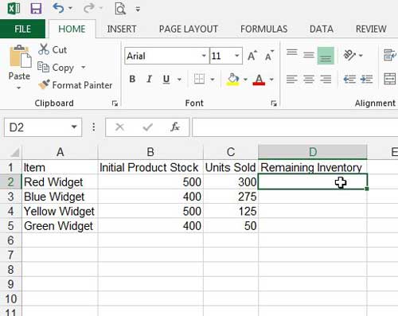
Task: Open the fill color palette dropdown
Action: (x=245, y=80)
